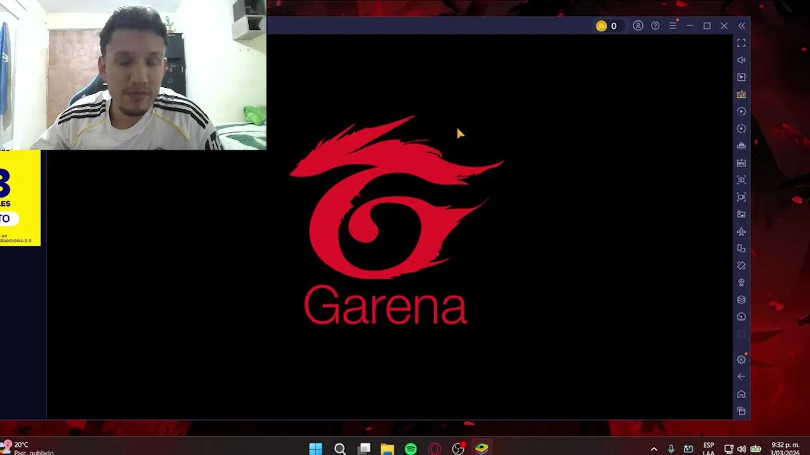Open Opera browser from taskbar
This screenshot has height=455, width=810.
tap(435, 449)
